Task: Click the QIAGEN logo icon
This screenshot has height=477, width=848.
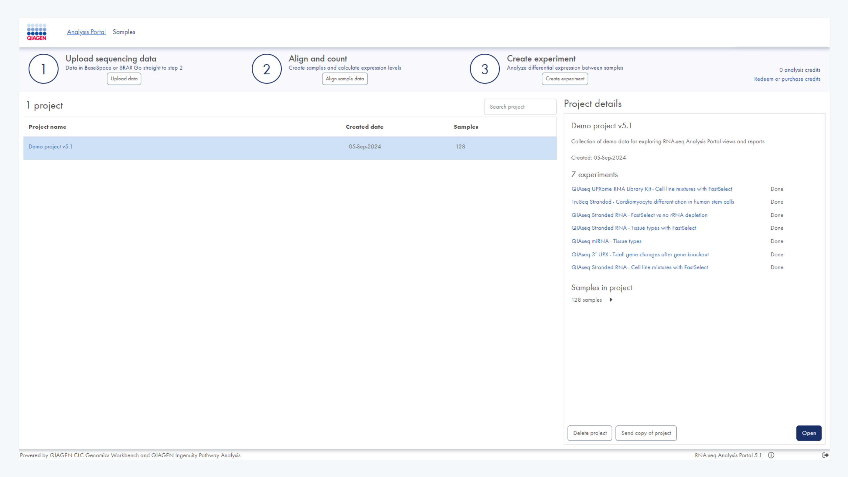Action: click(36, 32)
